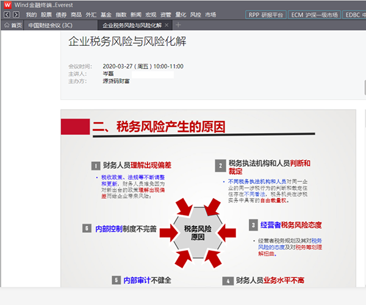
Task: Open ECM 沪深一级市场
Action: click(314, 14)
